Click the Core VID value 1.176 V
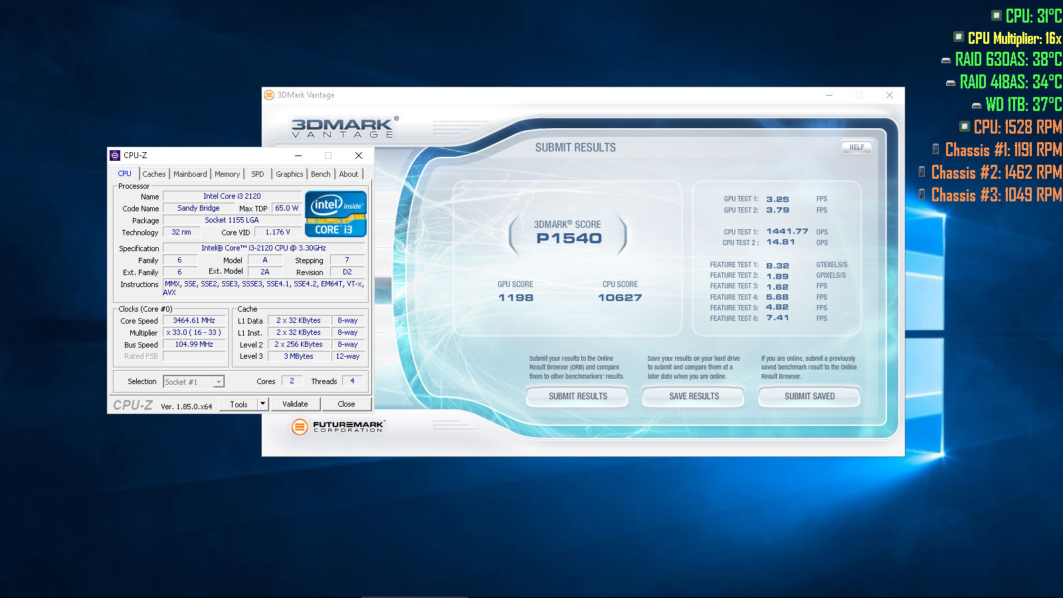 [x=278, y=233]
